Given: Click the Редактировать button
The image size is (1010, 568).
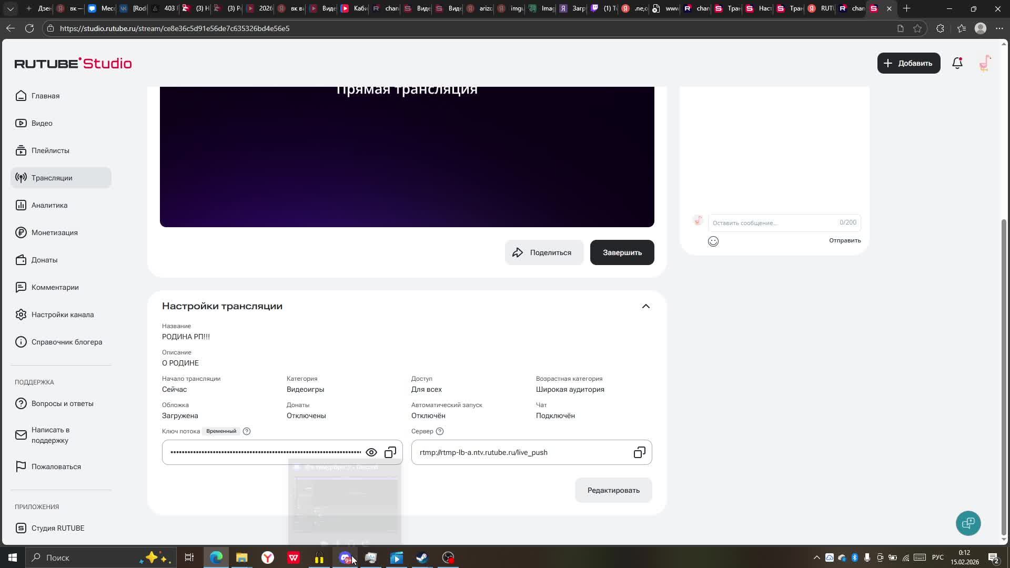Looking at the screenshot, I should pyautogui.click(x=613, y=490).
